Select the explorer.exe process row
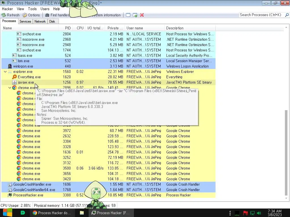The width and height of the screenshot is (290, 217). click(x=108, y=71)
